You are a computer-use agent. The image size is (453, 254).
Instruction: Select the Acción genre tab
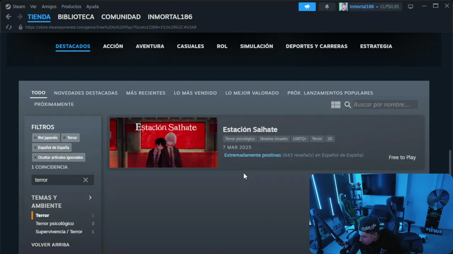coord(113,46)
